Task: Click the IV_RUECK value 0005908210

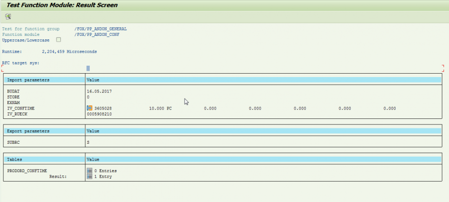Action: pos(99,114)
